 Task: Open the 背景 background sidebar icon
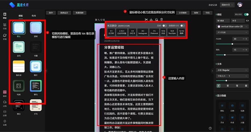click(5, 26)
